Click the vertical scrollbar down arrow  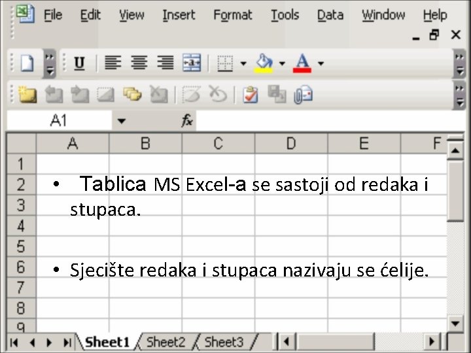coord(455,324)
